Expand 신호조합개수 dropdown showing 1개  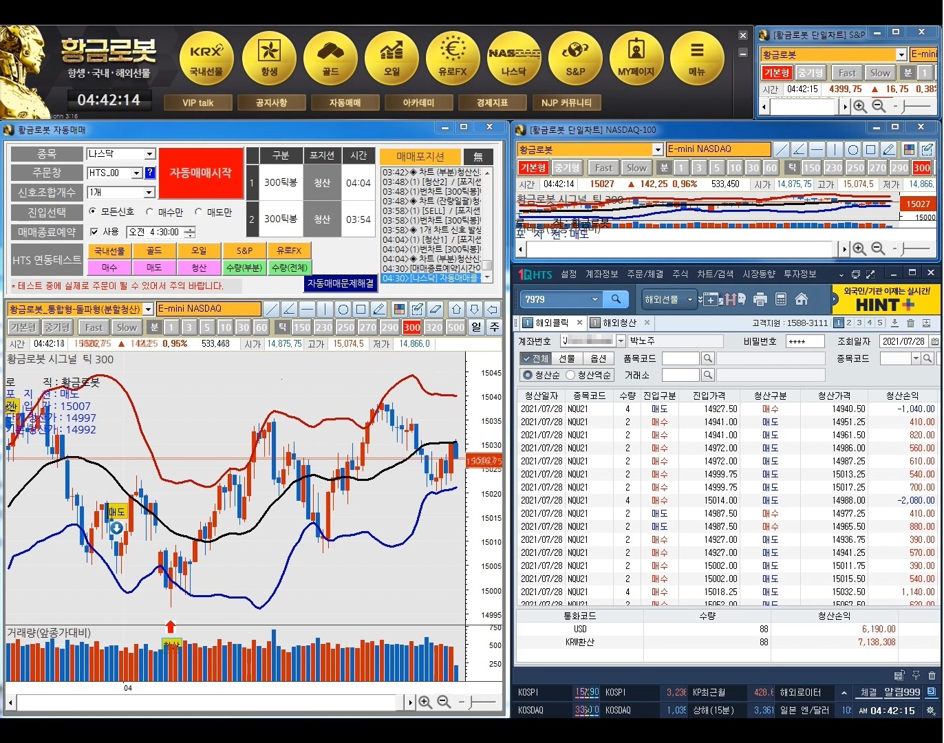click(149, 193)
